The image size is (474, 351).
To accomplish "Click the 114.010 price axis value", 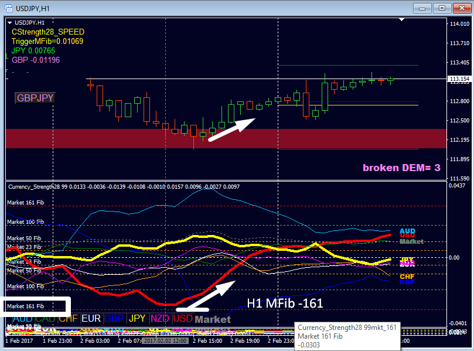I will [x=459, y=24].
